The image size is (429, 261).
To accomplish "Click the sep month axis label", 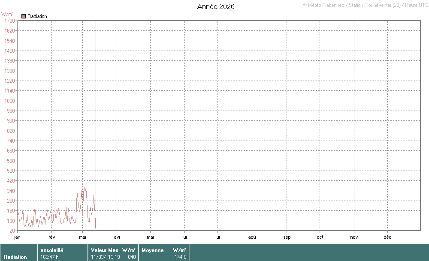I will tap(287, 237).
